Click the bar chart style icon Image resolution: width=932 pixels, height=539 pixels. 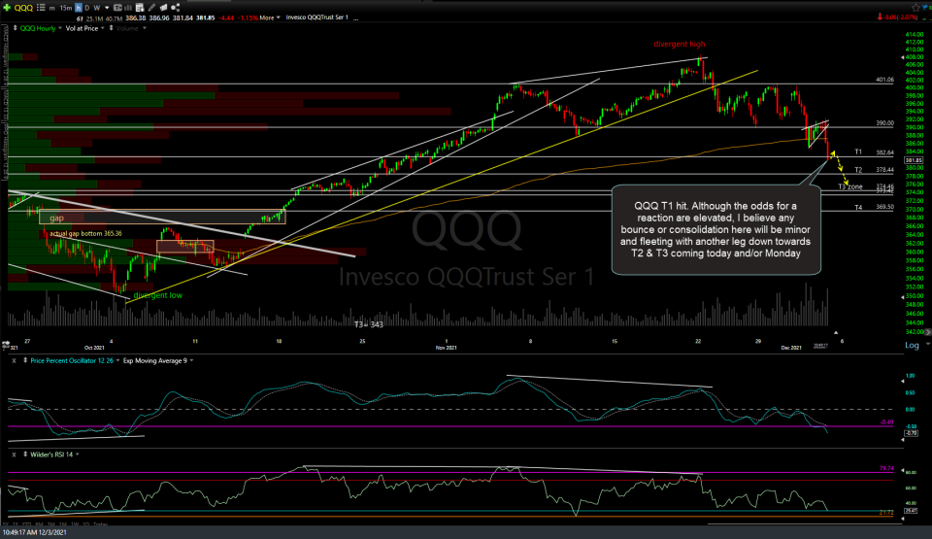pyautogui.click(x=128, y=7)
